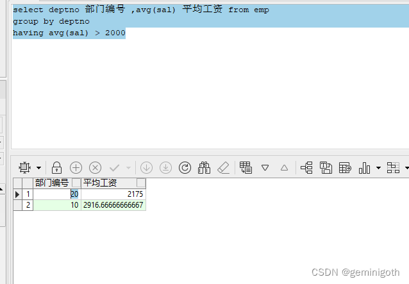The height and width of the screenshot is (284, 409).
Task: Click the single record view icon
Action: [x=246, y=167]
